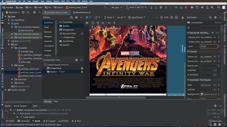The width and height of the screenshot is (227, 127).
Task: Collapse the drawable folder
Action: (12, 48)
